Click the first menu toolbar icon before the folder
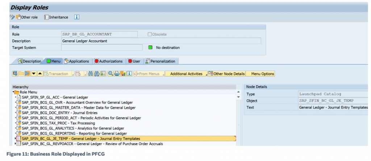This screenshot has width=371, height=161. click(x=15, y=74)
